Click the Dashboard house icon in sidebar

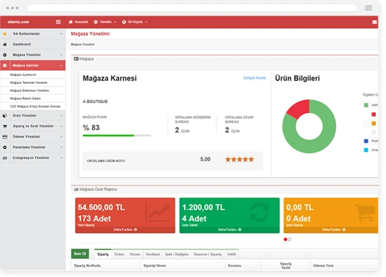click(5, 44)
